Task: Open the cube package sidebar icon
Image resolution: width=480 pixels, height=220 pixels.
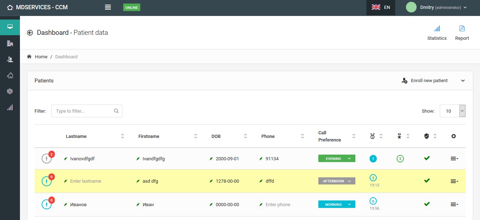Action: click(x=10, y=91)
